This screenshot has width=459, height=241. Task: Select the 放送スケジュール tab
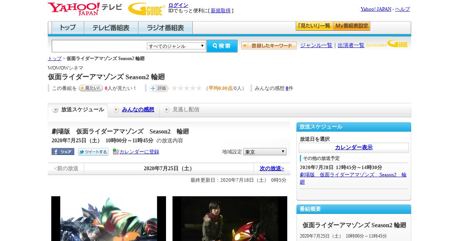(78, 110)
